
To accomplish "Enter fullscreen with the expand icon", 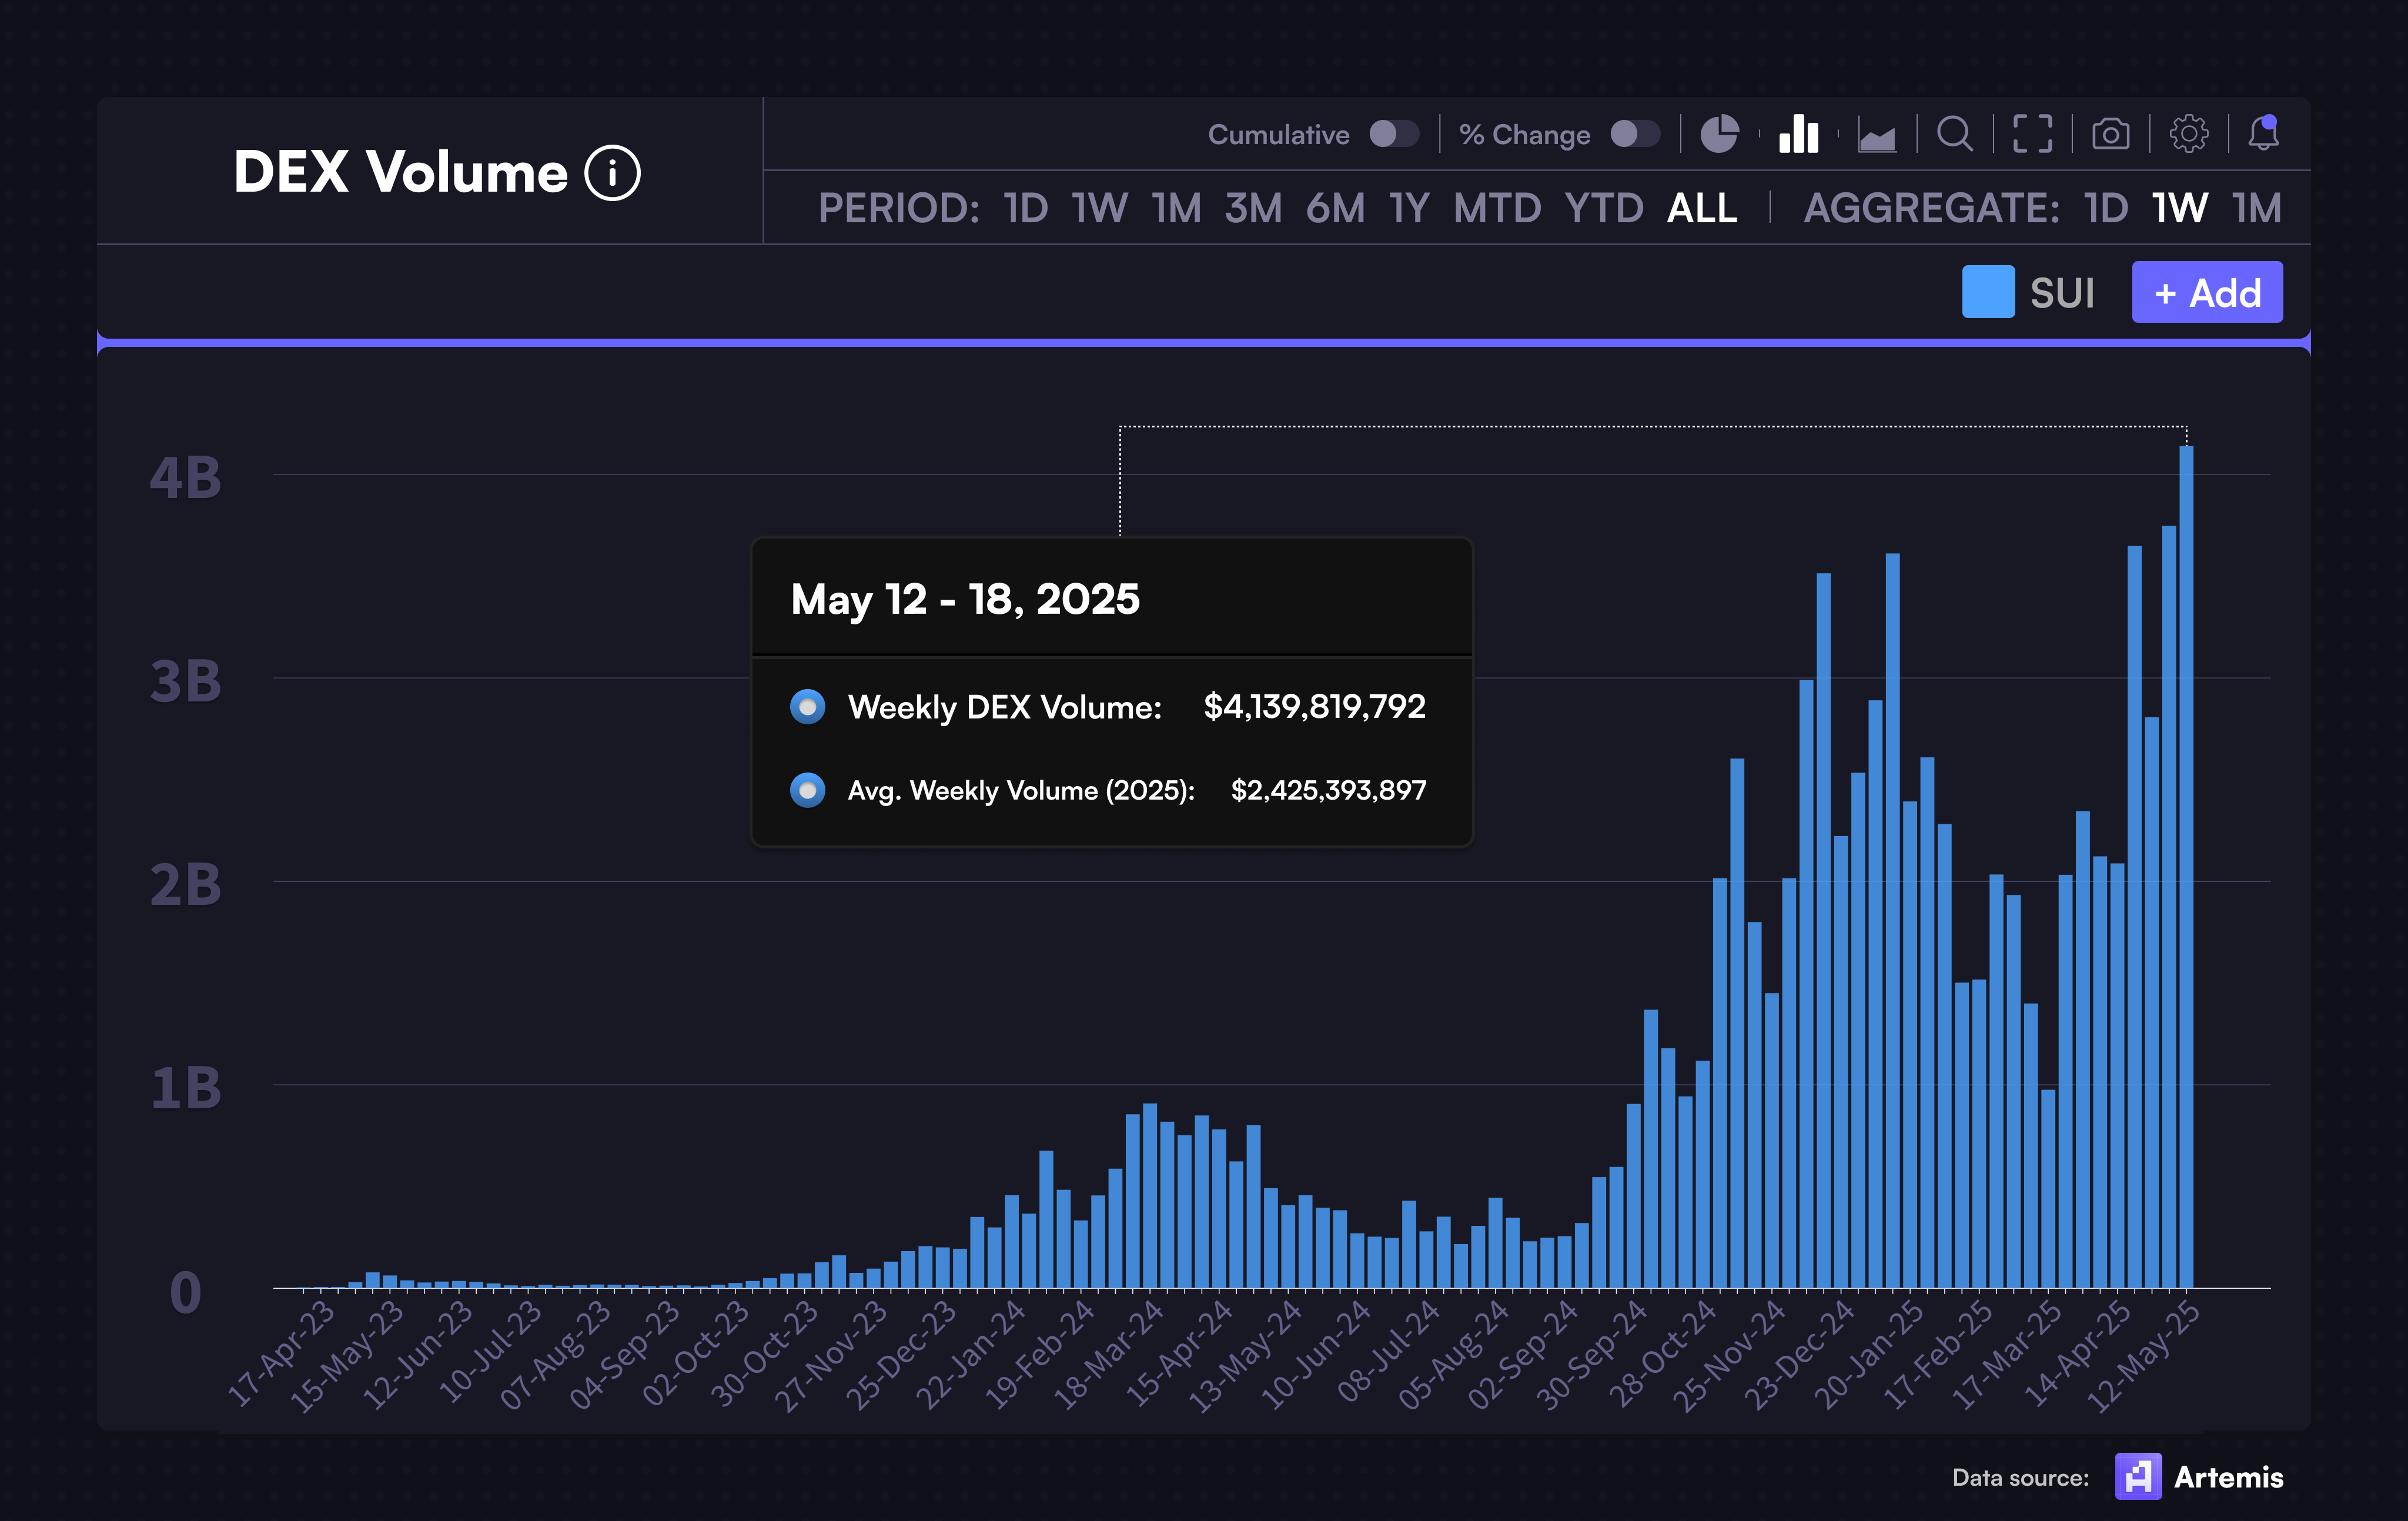I will (x=2032, y=134).
